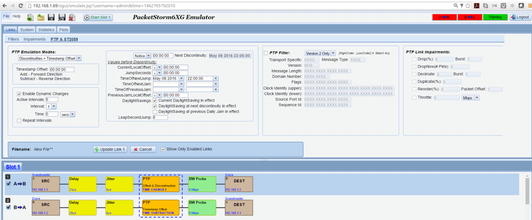Screen dimensions: 532x220
Task: Open the Filters sub-tab
Action: tap(14, 39)
